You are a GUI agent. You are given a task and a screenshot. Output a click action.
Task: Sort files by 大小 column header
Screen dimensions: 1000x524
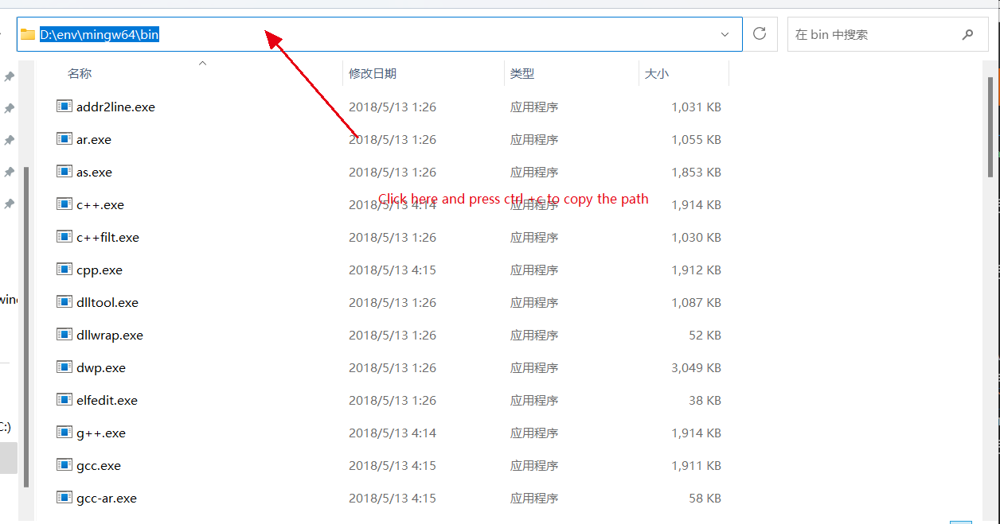pos(656,73)
